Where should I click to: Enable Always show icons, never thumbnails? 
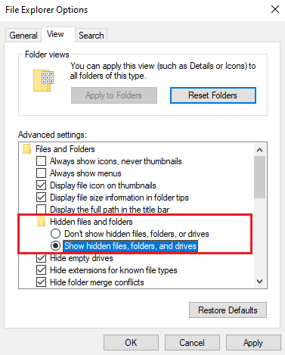coord(41,160)
